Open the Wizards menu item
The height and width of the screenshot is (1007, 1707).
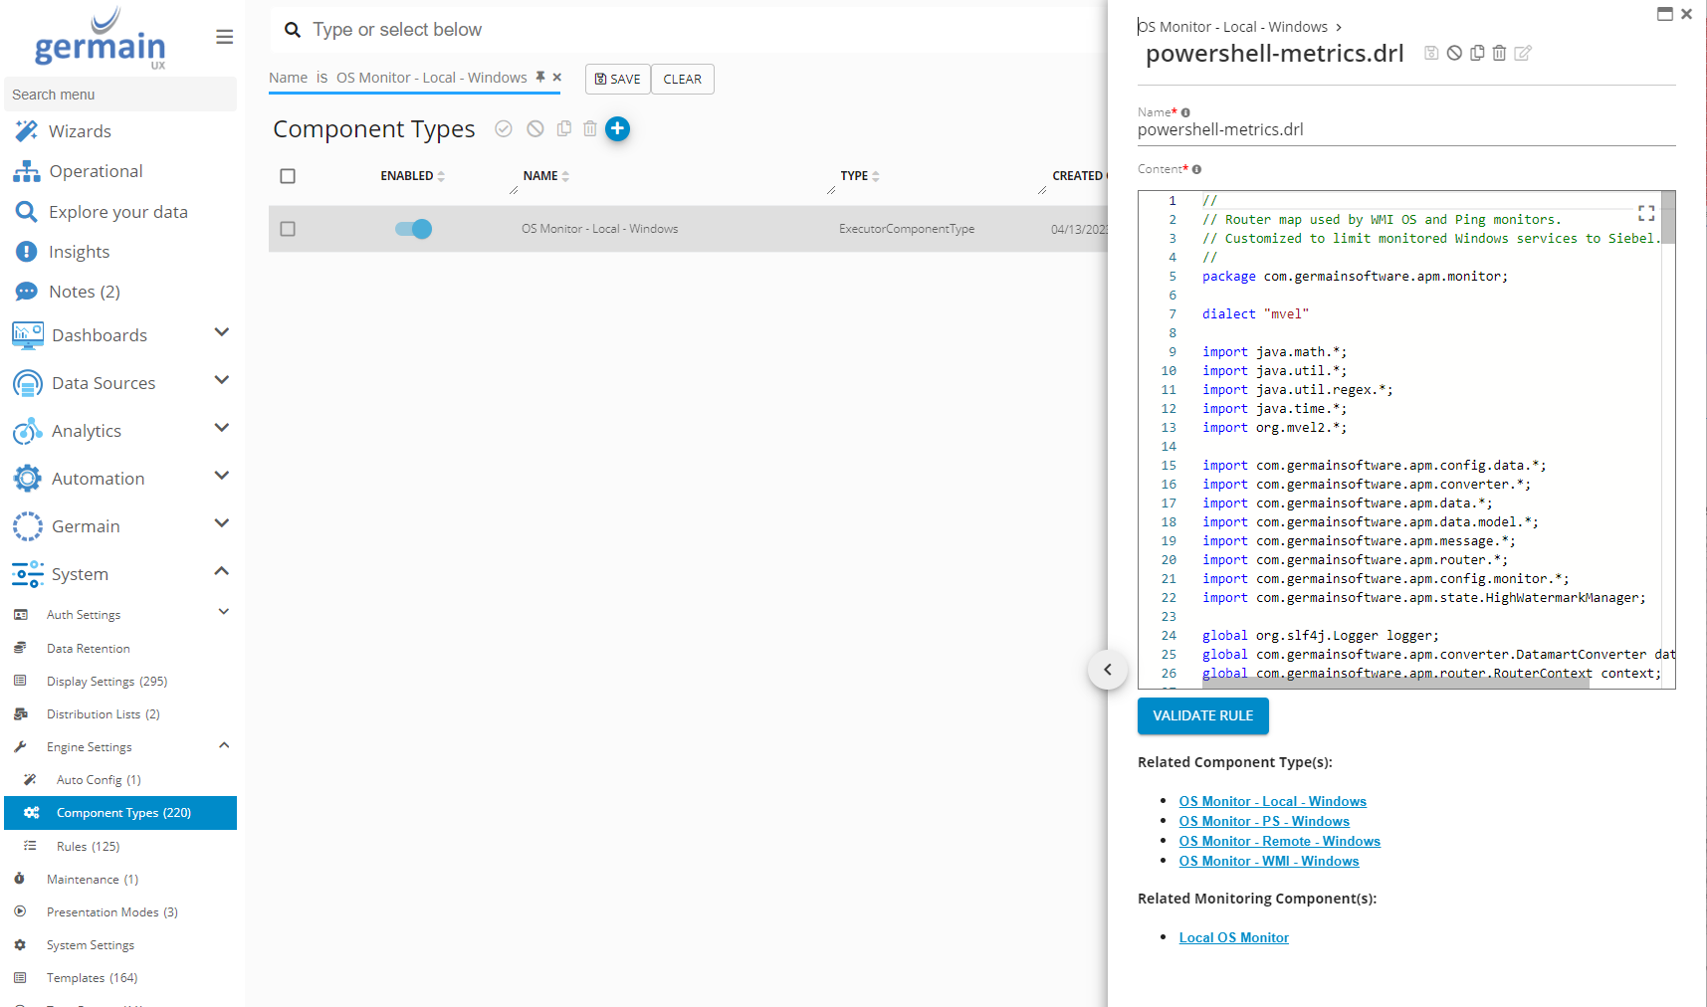click(x=80, y=131)
